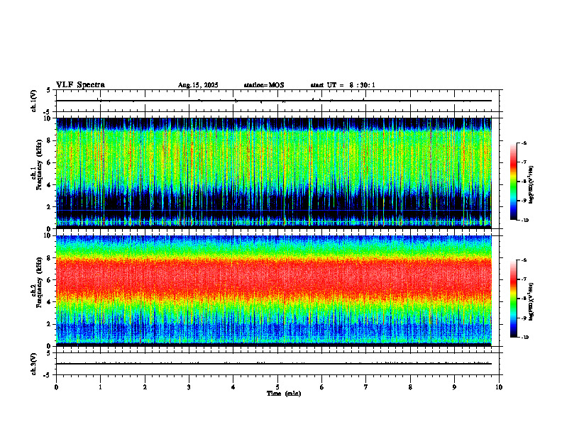
Task: Click time axis tick label "8"
Action: (x=410, y=387)
